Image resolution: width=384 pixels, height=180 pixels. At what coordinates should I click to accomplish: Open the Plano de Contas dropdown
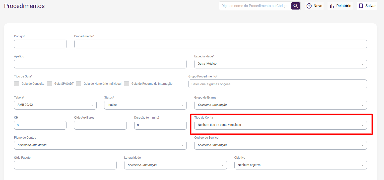point(100,145)
